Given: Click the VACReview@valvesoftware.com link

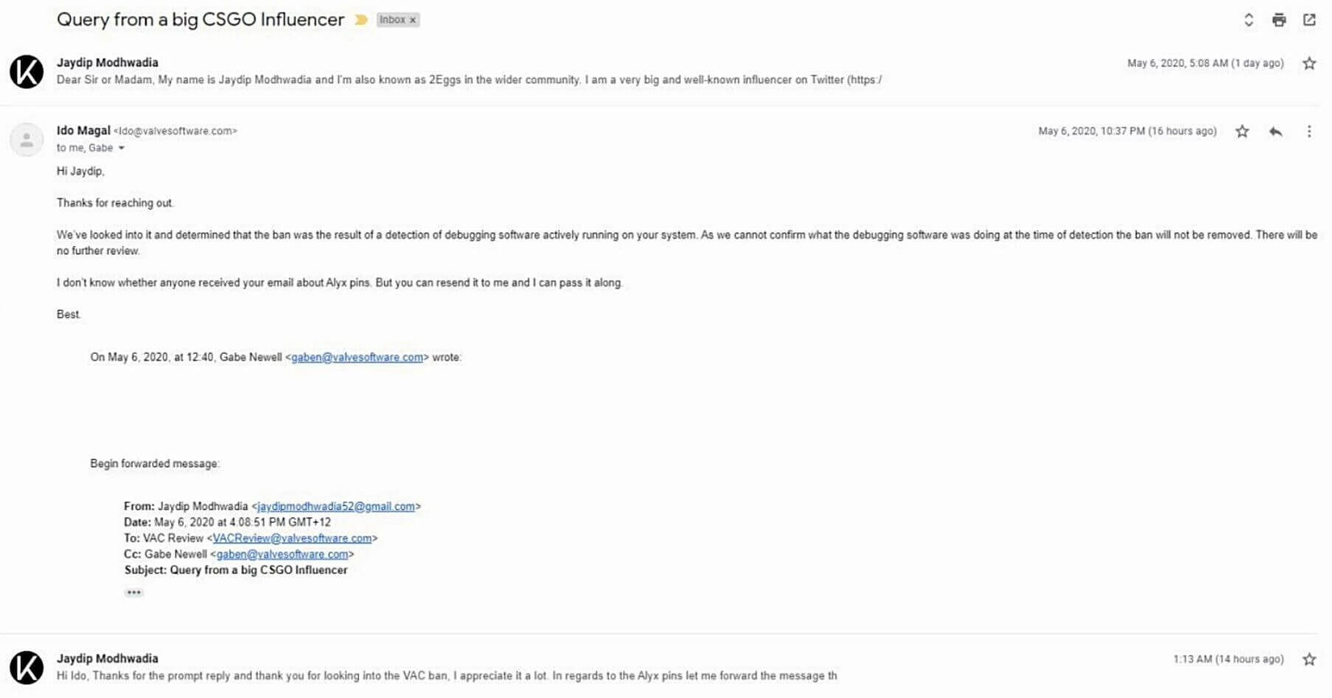Looking at the screenshot, I should [x=292, y=538].
